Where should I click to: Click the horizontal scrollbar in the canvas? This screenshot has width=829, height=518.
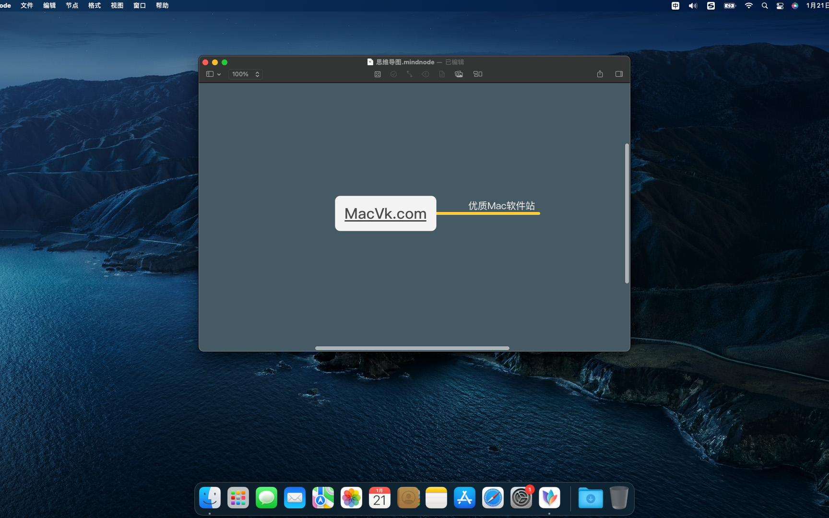click(412, 348)
